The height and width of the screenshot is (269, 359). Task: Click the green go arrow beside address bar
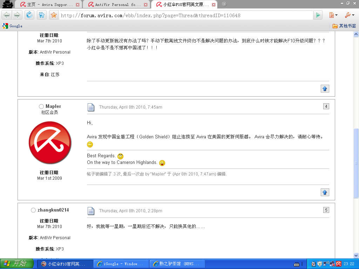318,15
